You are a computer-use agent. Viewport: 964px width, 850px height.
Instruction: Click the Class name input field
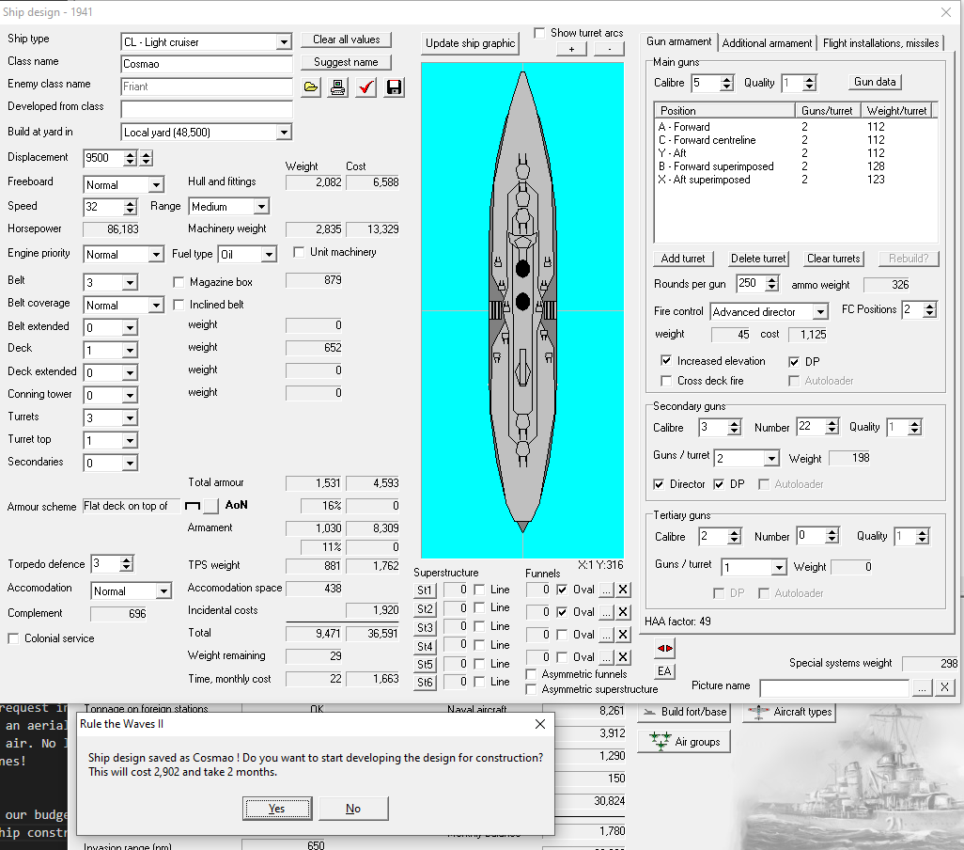point(207,65)
